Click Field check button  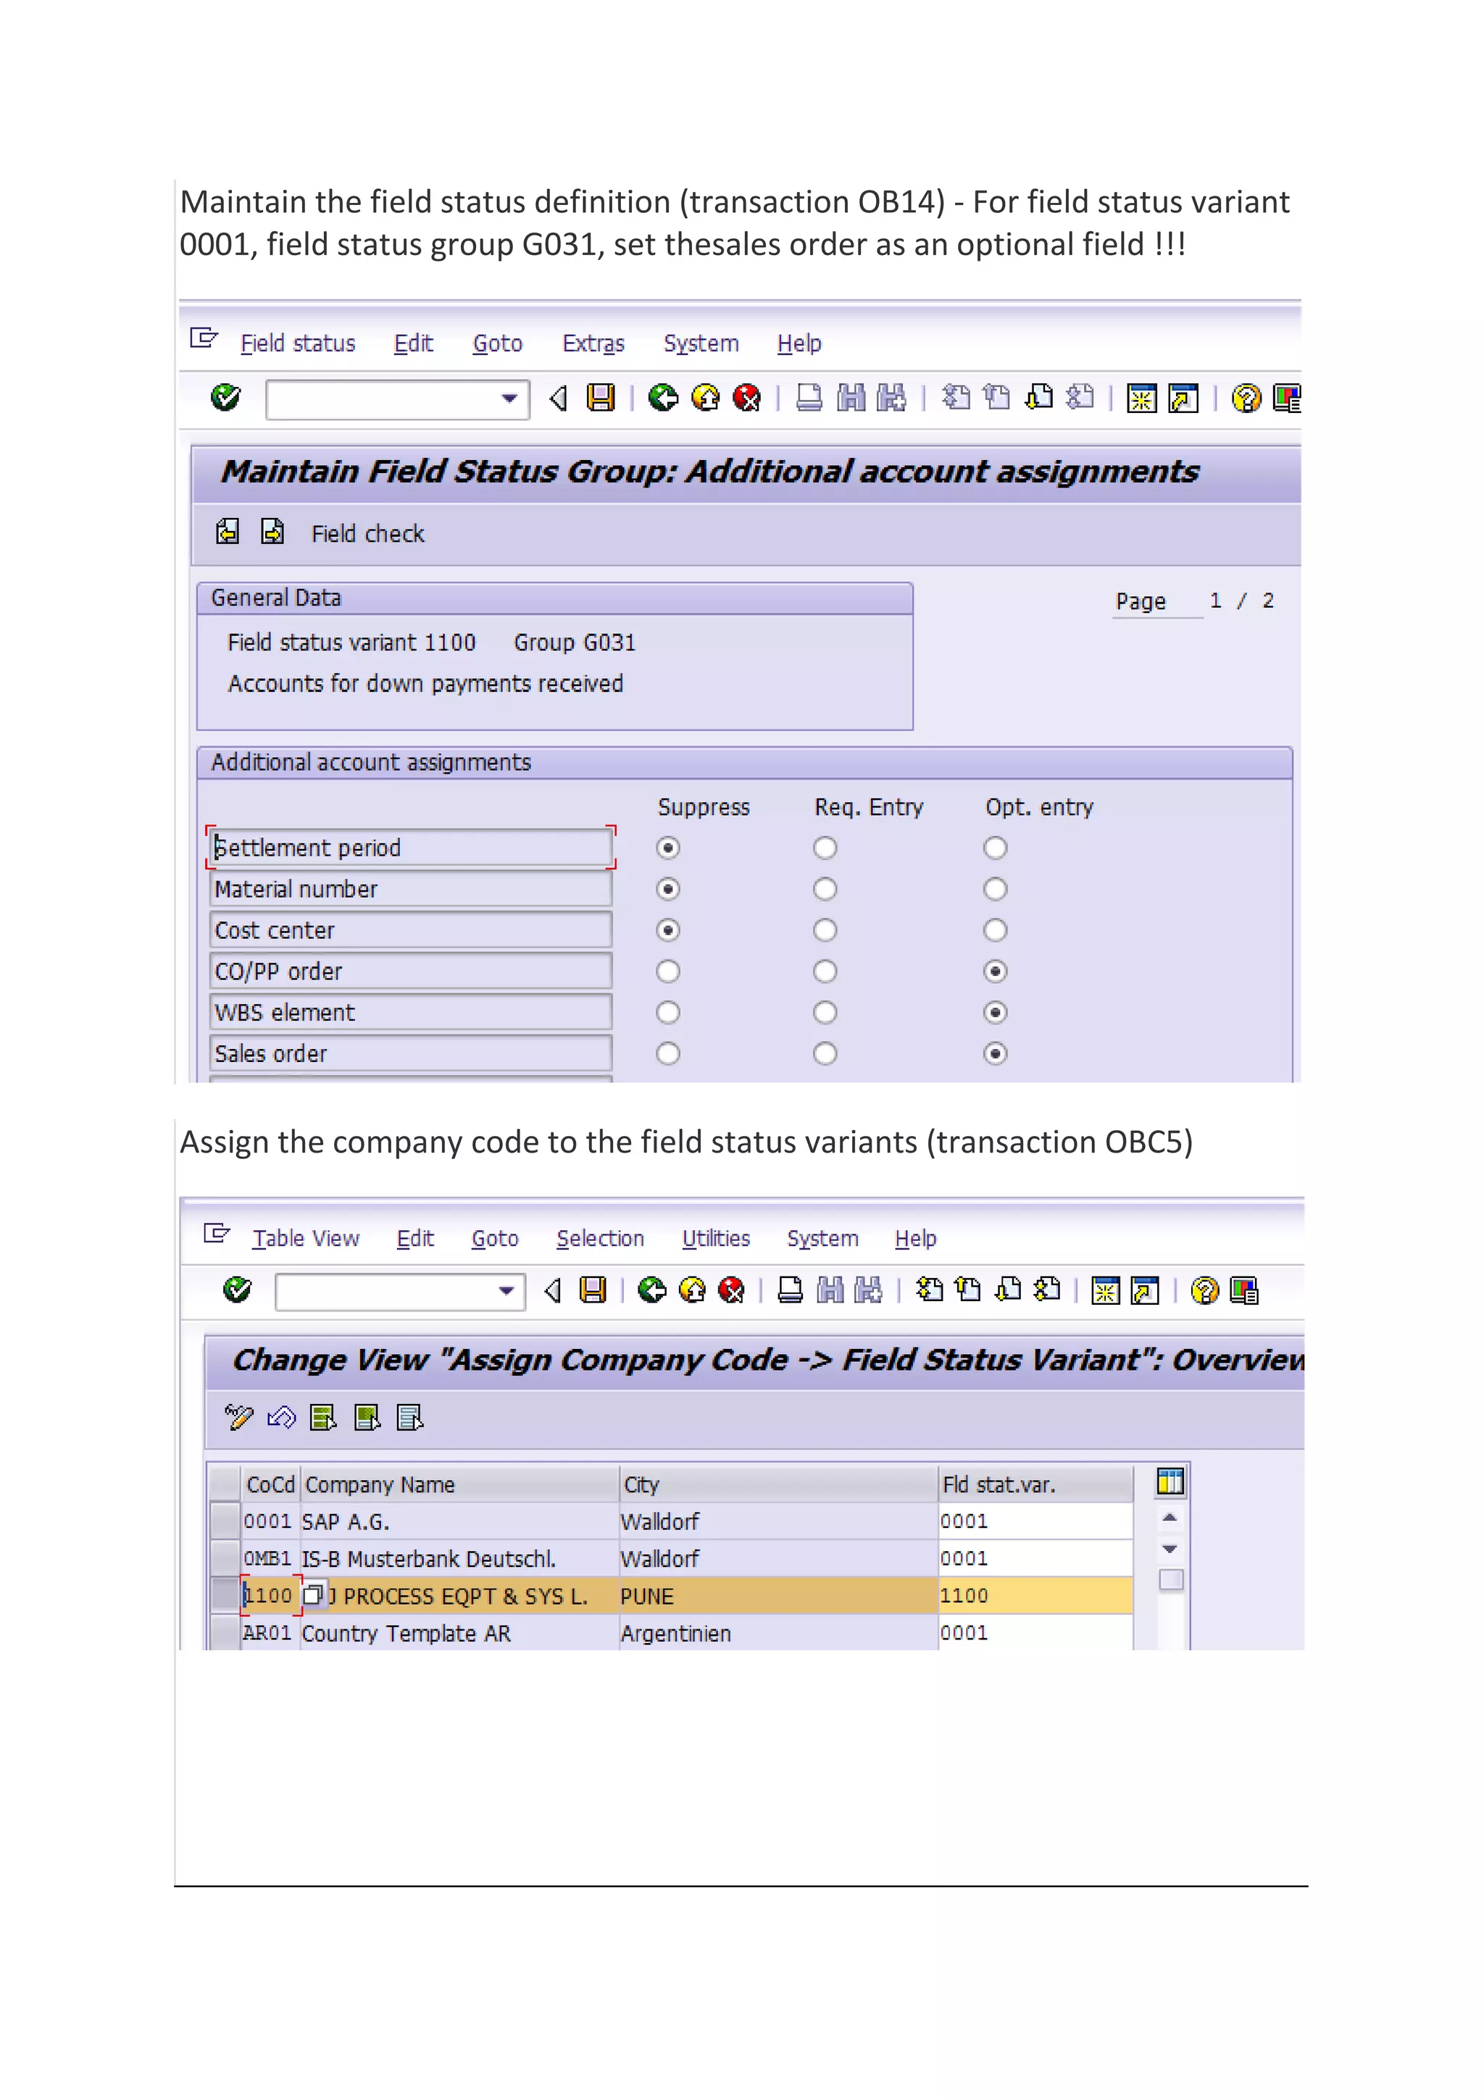tap(367, 534)
